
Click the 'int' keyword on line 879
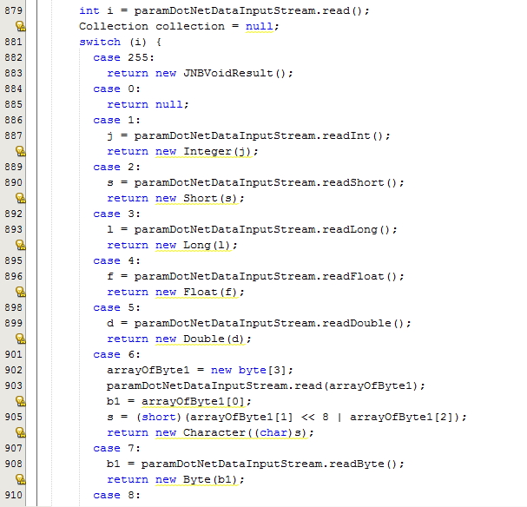(x=89, y=10)
